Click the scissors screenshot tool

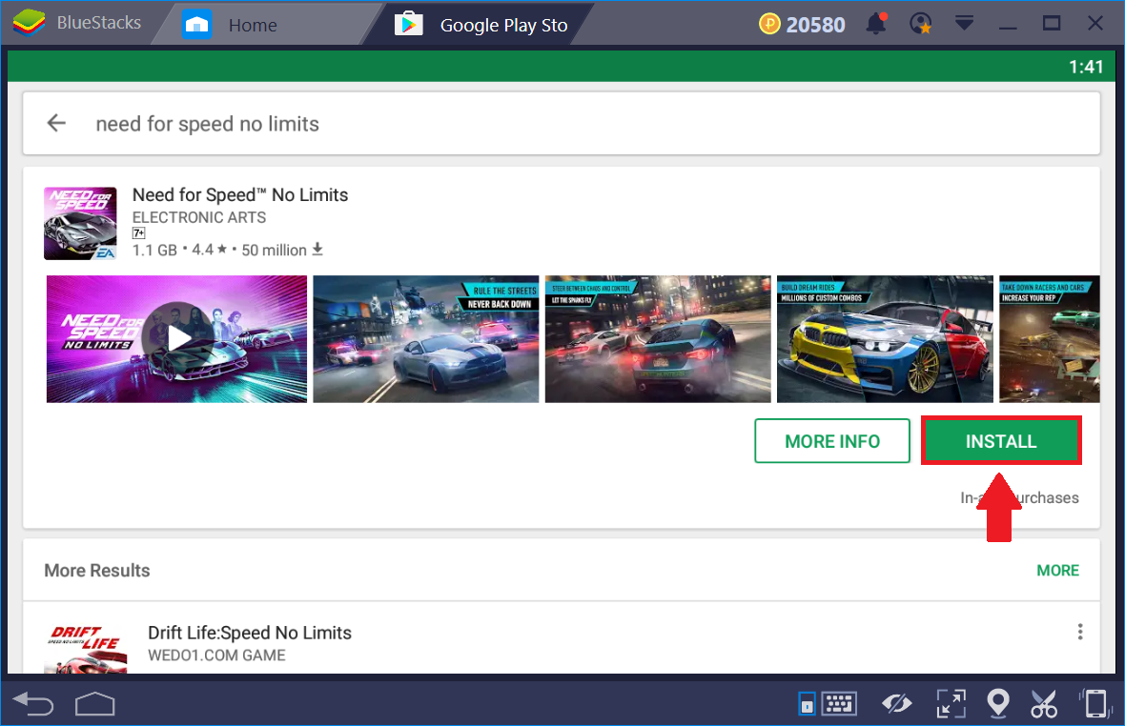1044,704
